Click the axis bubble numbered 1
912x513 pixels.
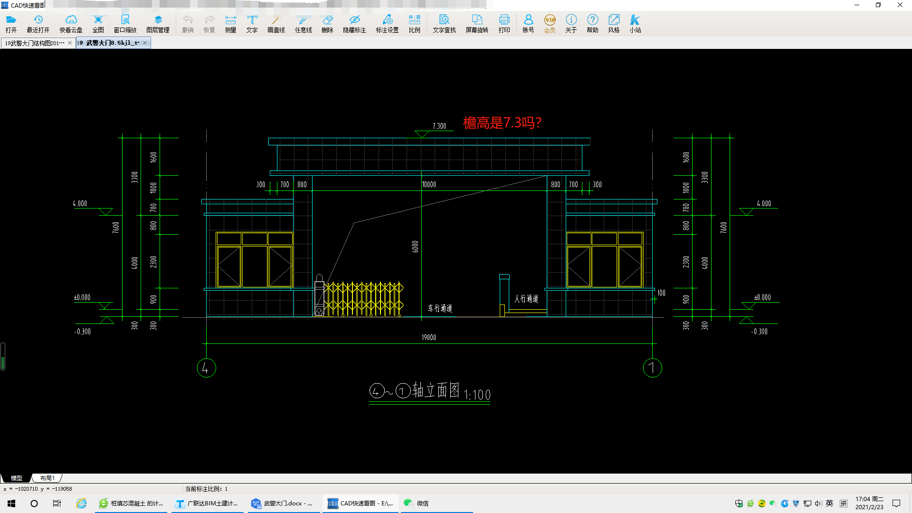point(652,368)
